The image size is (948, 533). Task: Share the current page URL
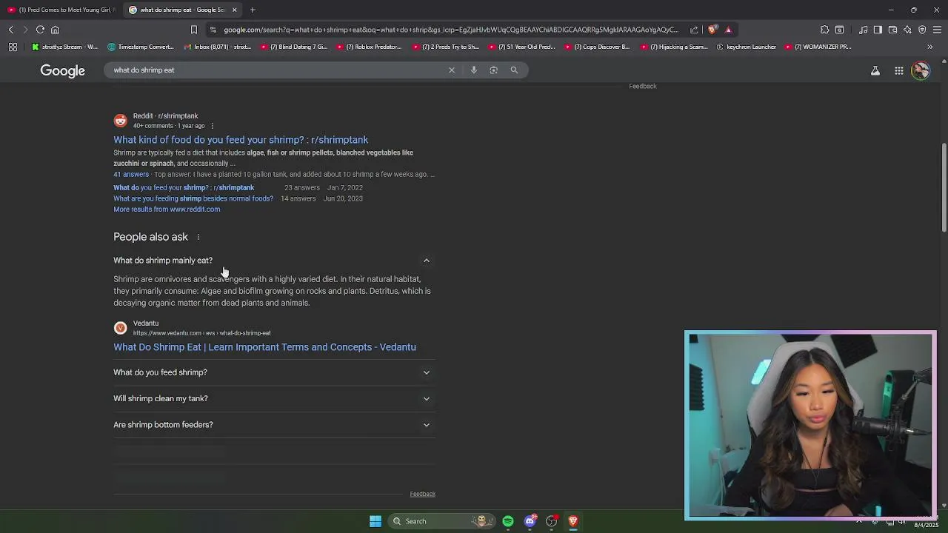694,30
